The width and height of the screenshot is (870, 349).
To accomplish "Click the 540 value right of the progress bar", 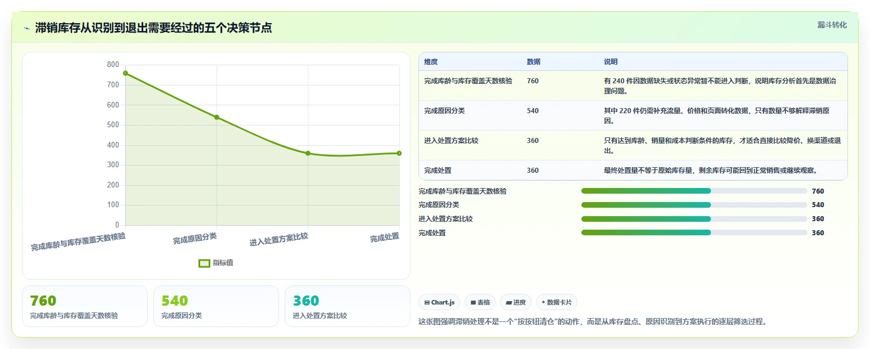I will coord(818,205).
